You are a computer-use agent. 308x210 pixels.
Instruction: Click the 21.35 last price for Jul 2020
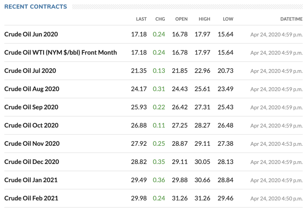click(139, 71)
